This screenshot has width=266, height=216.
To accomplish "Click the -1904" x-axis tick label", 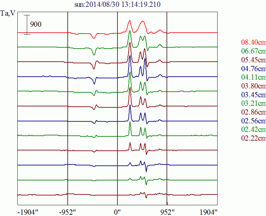I will 28,212.
